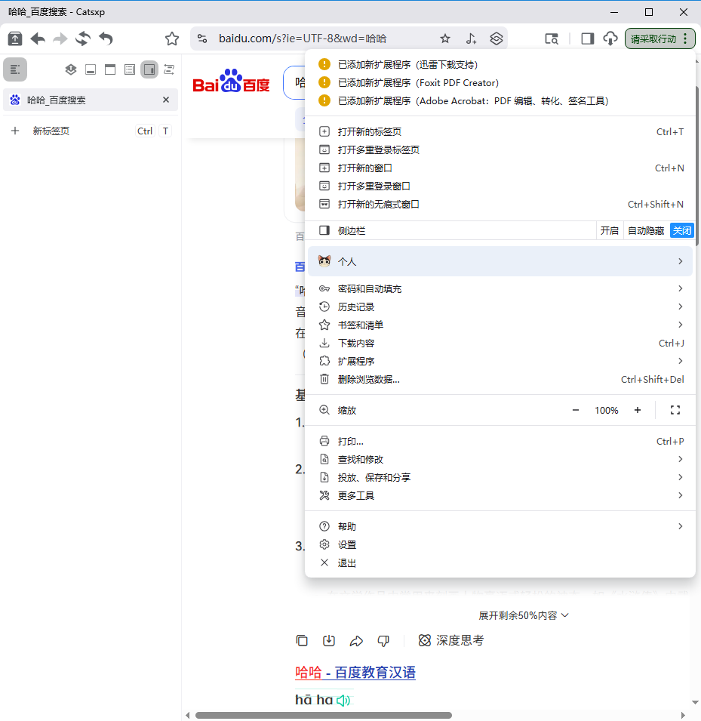Viewport: 701px width, 721px height.
Task: Select the download arrow icon under search results
Action: click(x=329, y=640)
